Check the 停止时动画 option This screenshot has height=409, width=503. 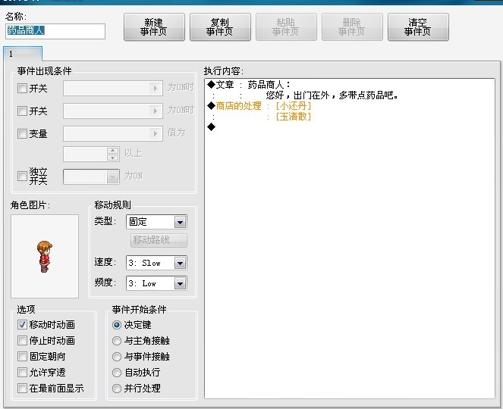coord(22,341)
